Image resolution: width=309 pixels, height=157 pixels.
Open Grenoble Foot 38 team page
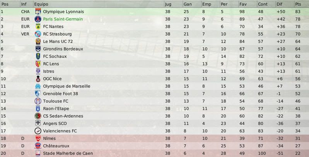60,93
